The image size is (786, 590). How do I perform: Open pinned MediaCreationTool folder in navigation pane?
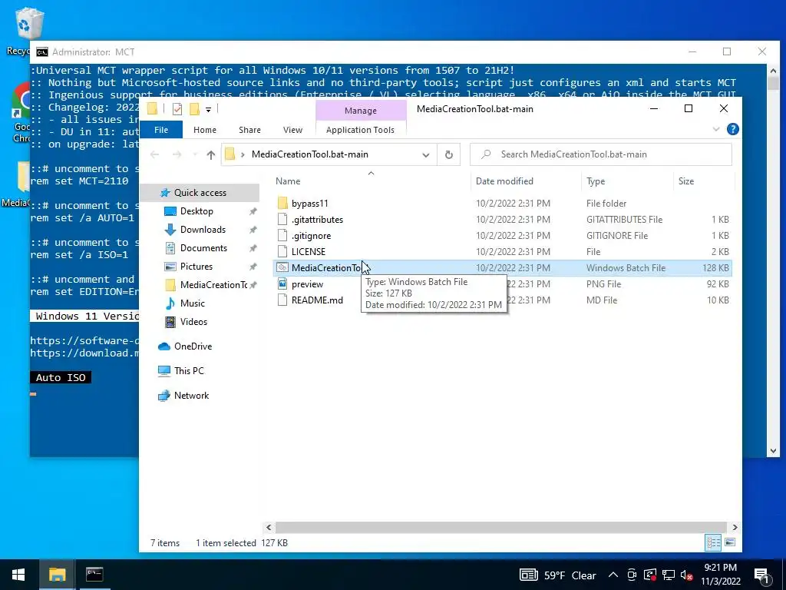click(x=213, y=285)
